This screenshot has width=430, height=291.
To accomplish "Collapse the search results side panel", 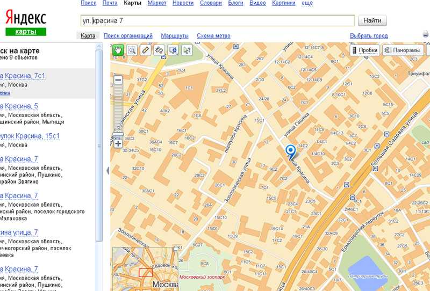I will tap(107, 171).
